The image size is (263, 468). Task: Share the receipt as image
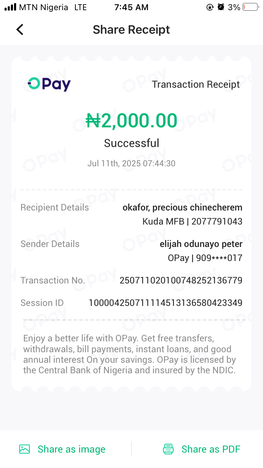[x=71, y=449]
